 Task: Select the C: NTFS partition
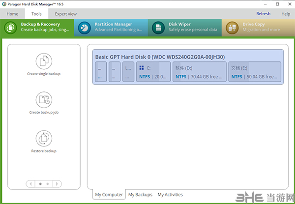(153, 72)
